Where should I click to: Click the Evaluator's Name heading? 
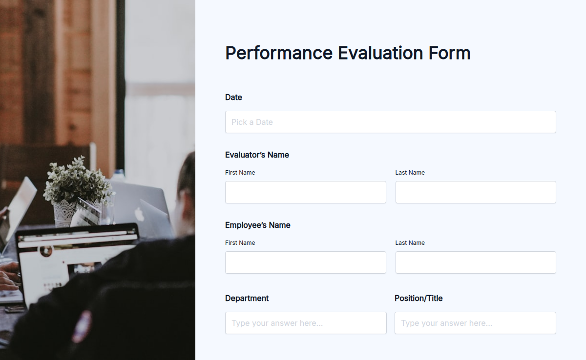click(x=257, y=155)
